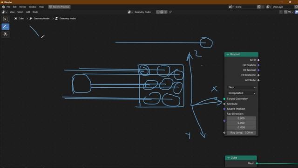
Task: Open the Edit menu
Action: click(x=14, y=7)
